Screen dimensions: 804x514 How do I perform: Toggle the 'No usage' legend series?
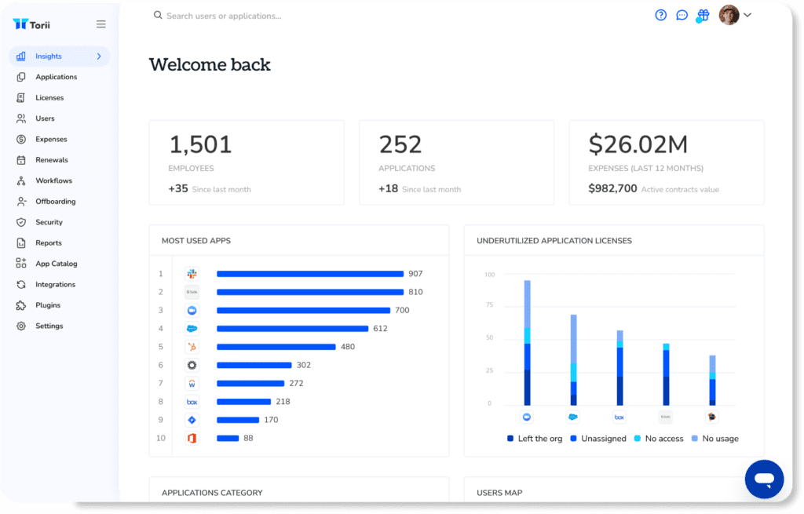pos(714,439)
